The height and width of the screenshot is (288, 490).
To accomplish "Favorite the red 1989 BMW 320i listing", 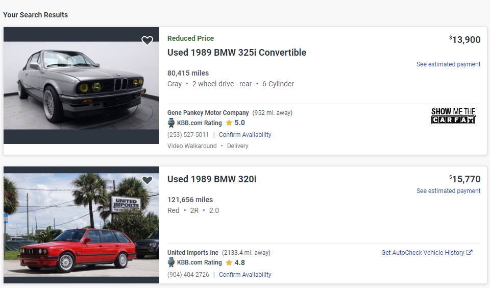I will [147, 180].
